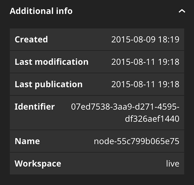Click the Workspace label
Viewport: 194px width, 185px height.
pos(38,164)
